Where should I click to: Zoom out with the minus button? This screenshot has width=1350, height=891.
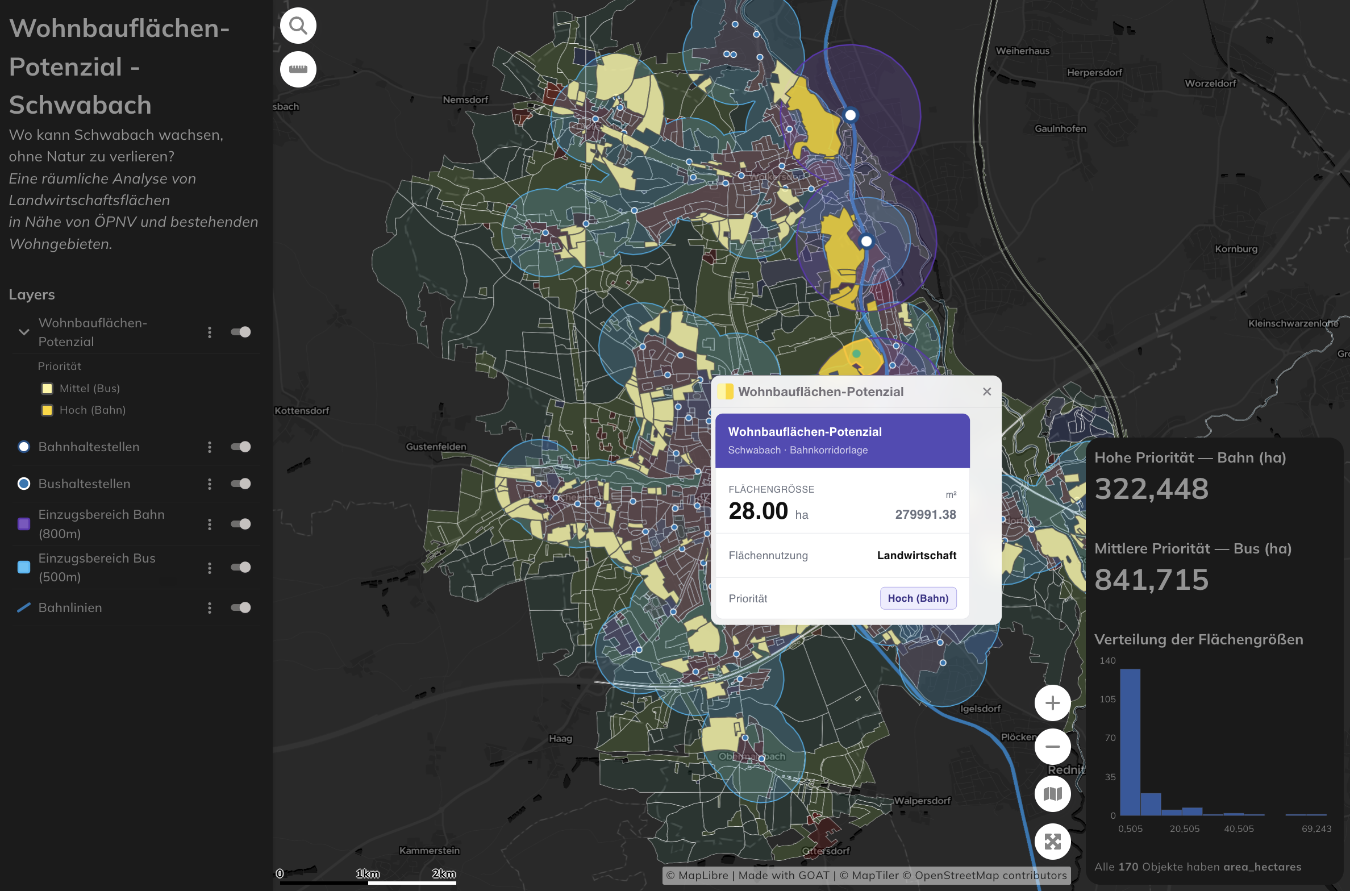(1052, 747)
